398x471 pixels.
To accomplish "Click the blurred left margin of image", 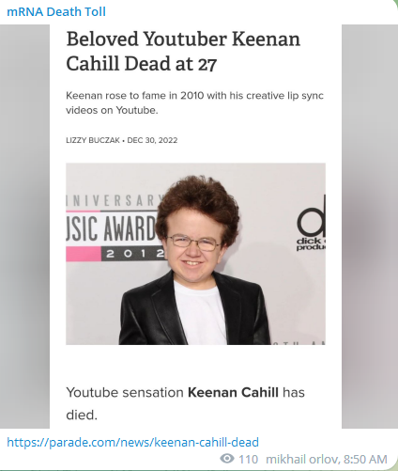I will (24, 227).
